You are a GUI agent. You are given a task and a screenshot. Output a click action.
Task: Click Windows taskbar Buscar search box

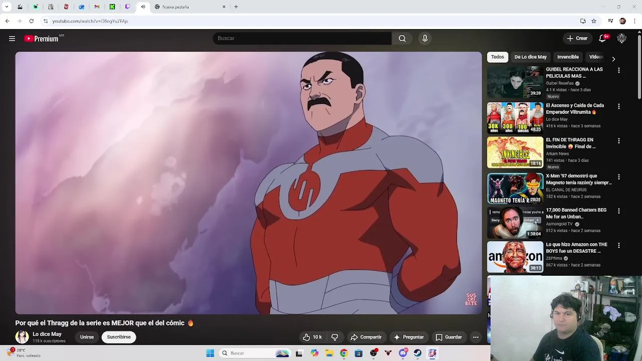coord(255,353)
